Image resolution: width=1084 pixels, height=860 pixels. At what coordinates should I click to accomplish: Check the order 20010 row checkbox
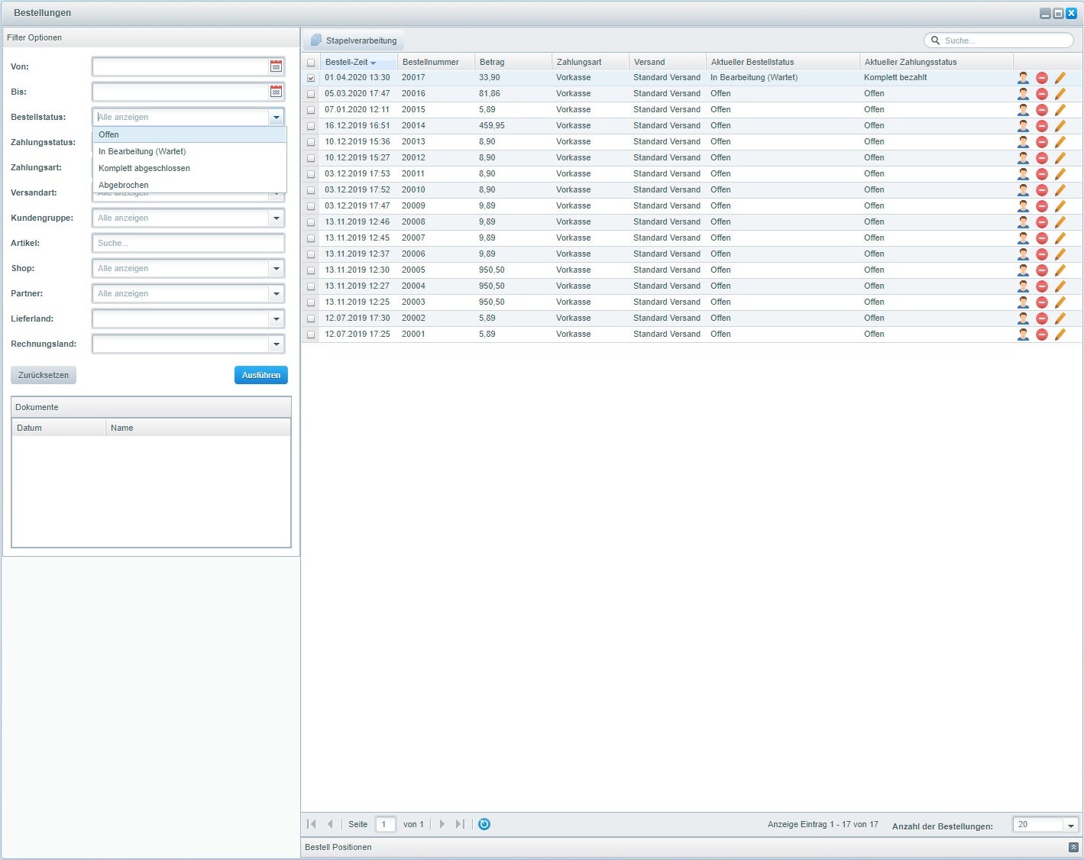click(x=311, y=190)
